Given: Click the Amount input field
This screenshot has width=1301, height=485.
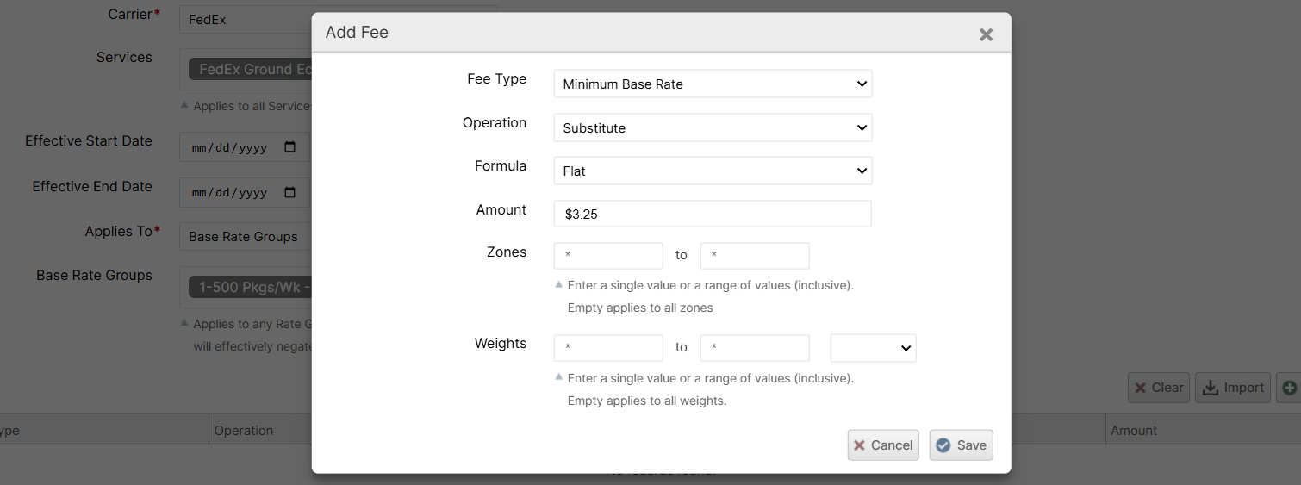Looking at the screenshot, I should click(713, 214).
